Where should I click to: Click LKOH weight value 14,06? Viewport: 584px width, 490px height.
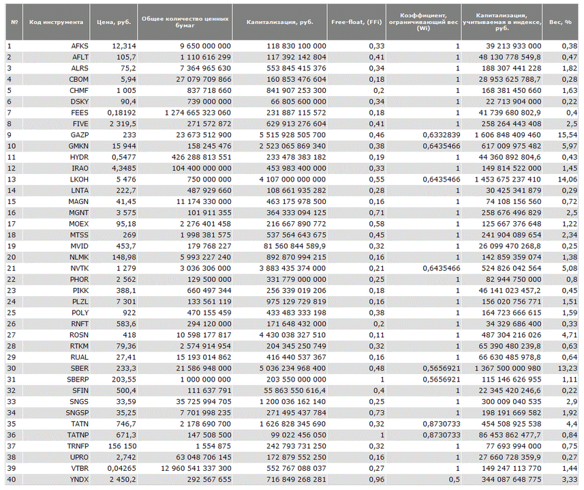tap(568, 179)
